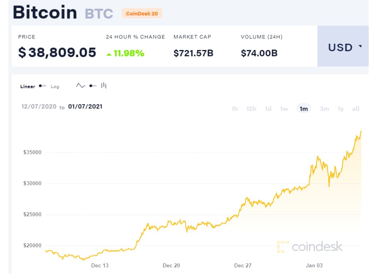Select the 1h time range
Image resolution: width=377 pixels, height=274 pixels.
click(235, 109)
